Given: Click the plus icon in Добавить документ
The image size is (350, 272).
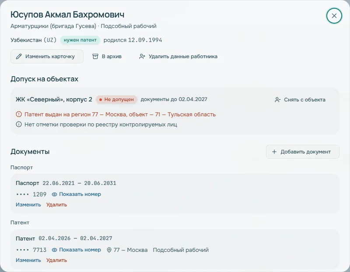Looking at the screenshot, I should (x=274, y=152).
